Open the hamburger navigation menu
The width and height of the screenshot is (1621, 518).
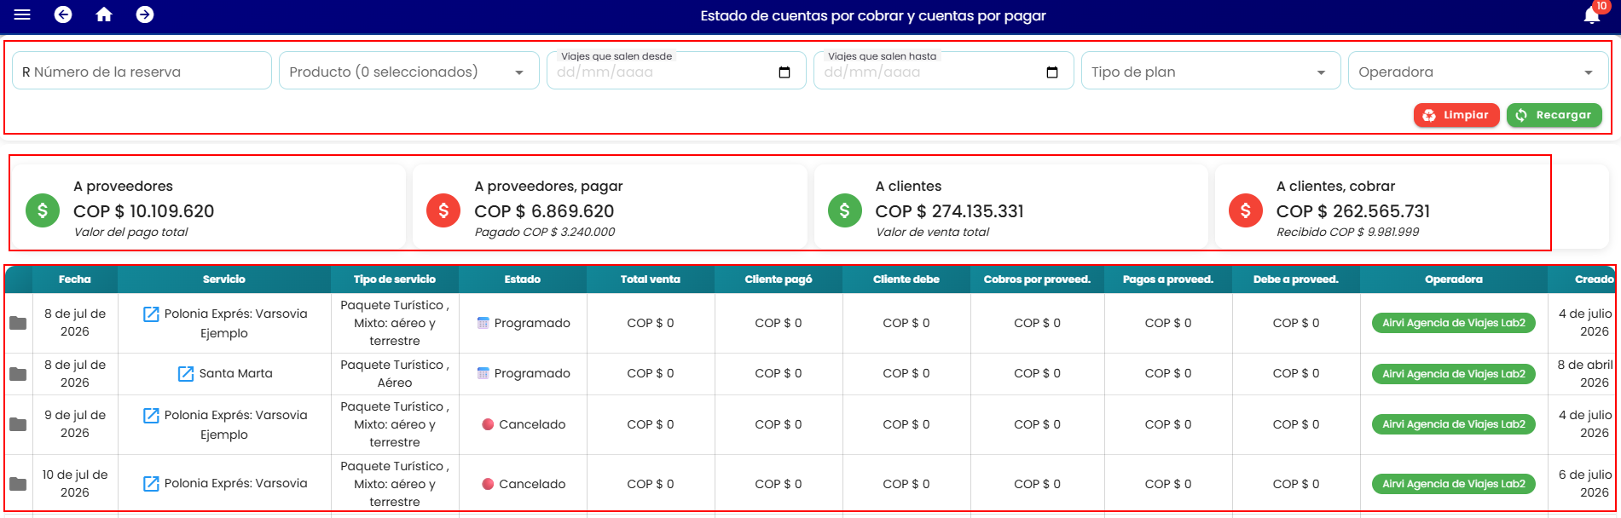pyautogui.click(x=22, y=14)
